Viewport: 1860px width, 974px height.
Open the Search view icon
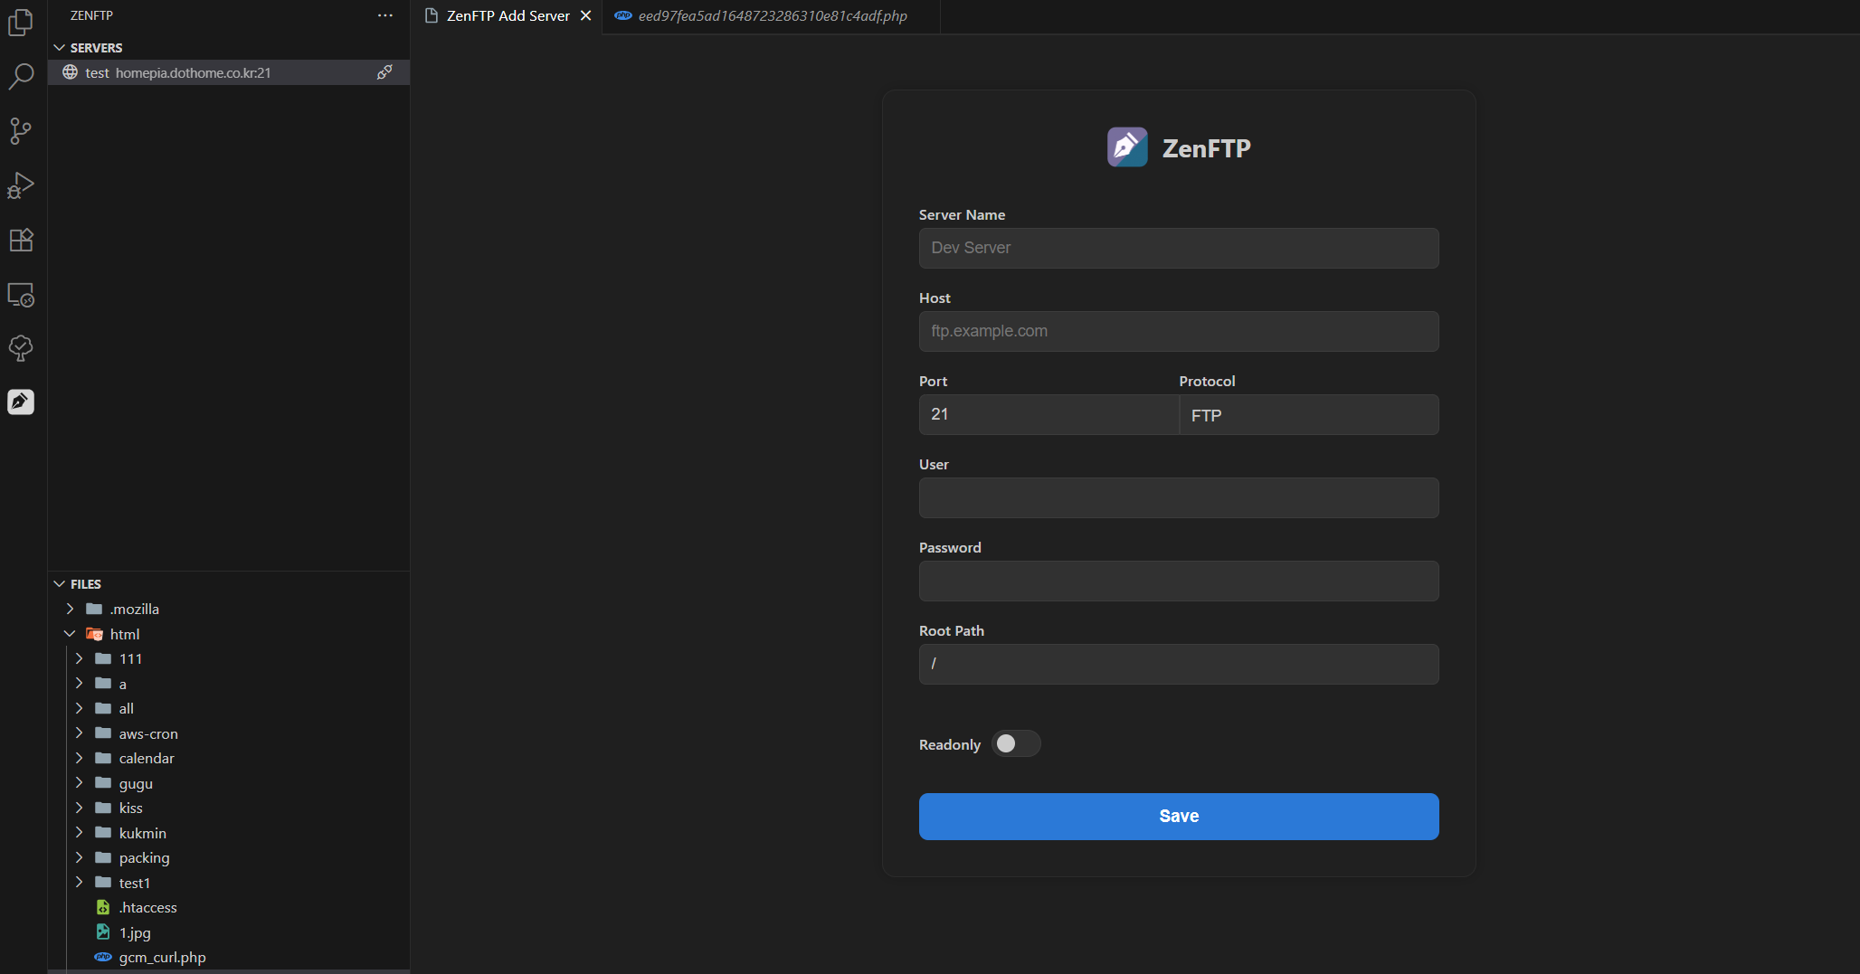coord(21,77)
